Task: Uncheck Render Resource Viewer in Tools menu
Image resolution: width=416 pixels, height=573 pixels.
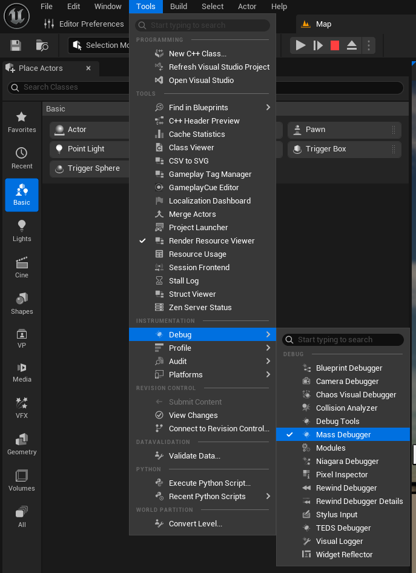Action: [211, 241]
